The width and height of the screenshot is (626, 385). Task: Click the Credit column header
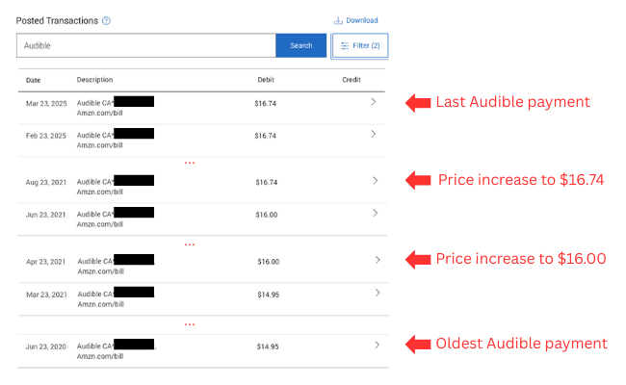click(x=352, y=80)
